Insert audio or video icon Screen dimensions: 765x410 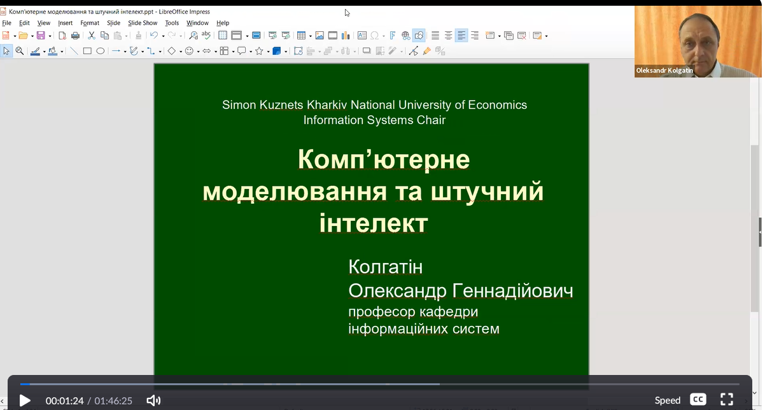[x=333, y=36]
